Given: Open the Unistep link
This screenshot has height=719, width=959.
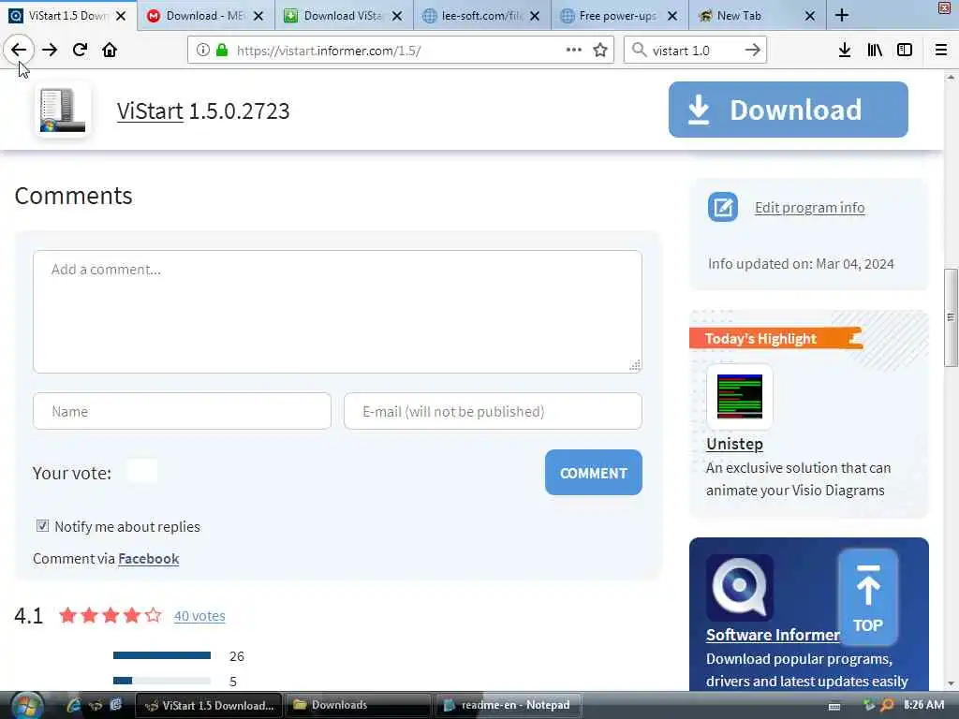Looking at the screenshot, I should [734, 444].
